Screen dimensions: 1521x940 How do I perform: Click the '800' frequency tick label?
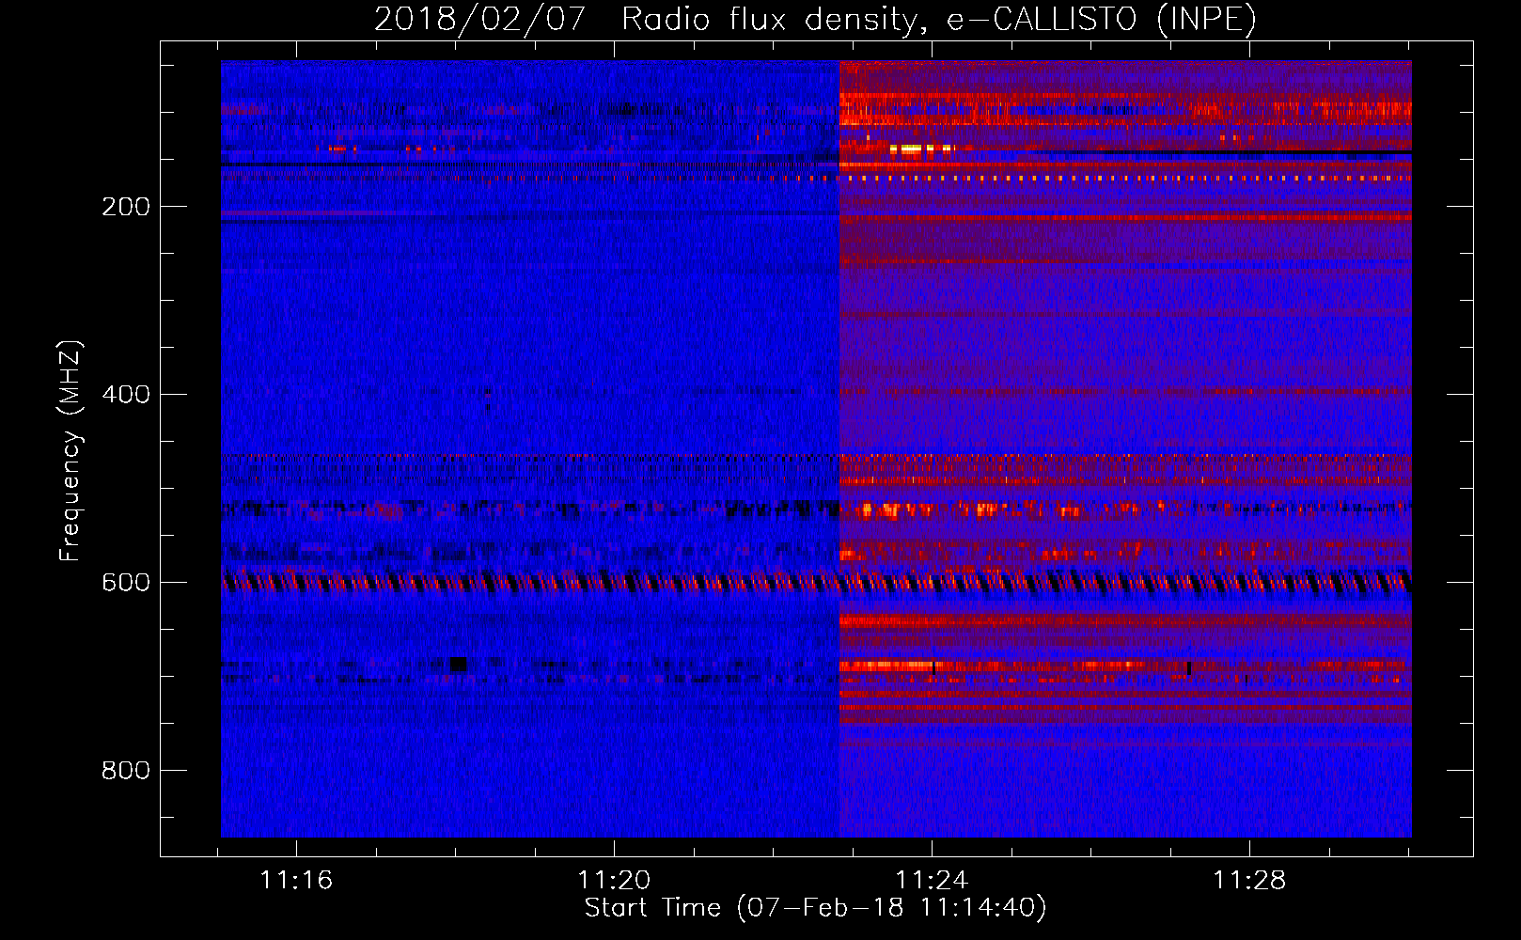[126, 771]
